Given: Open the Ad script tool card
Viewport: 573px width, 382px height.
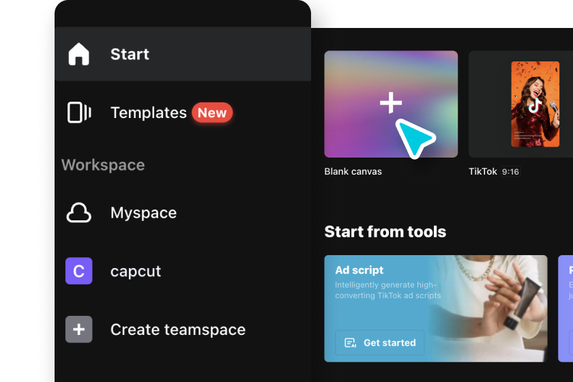Looking at the screenshot, I should (x=436, y=308).
